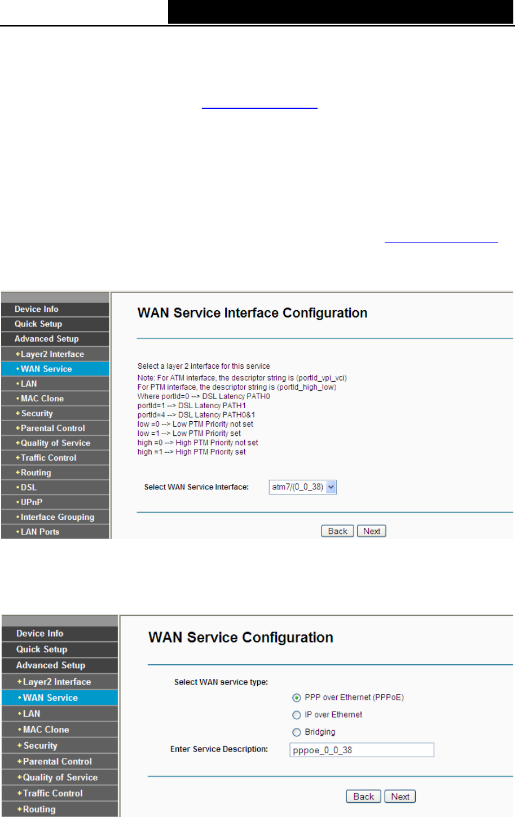Expand Parental Control in the Interface Configuration sidebar
The height and width of the screenshot is (817, 515).
(55, 428)
